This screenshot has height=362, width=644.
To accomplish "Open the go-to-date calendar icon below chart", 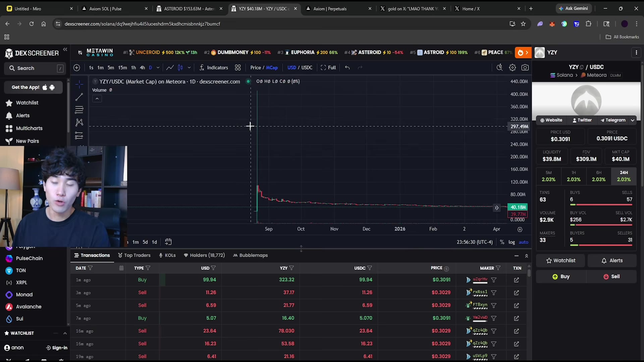I will tap(168, 242).
